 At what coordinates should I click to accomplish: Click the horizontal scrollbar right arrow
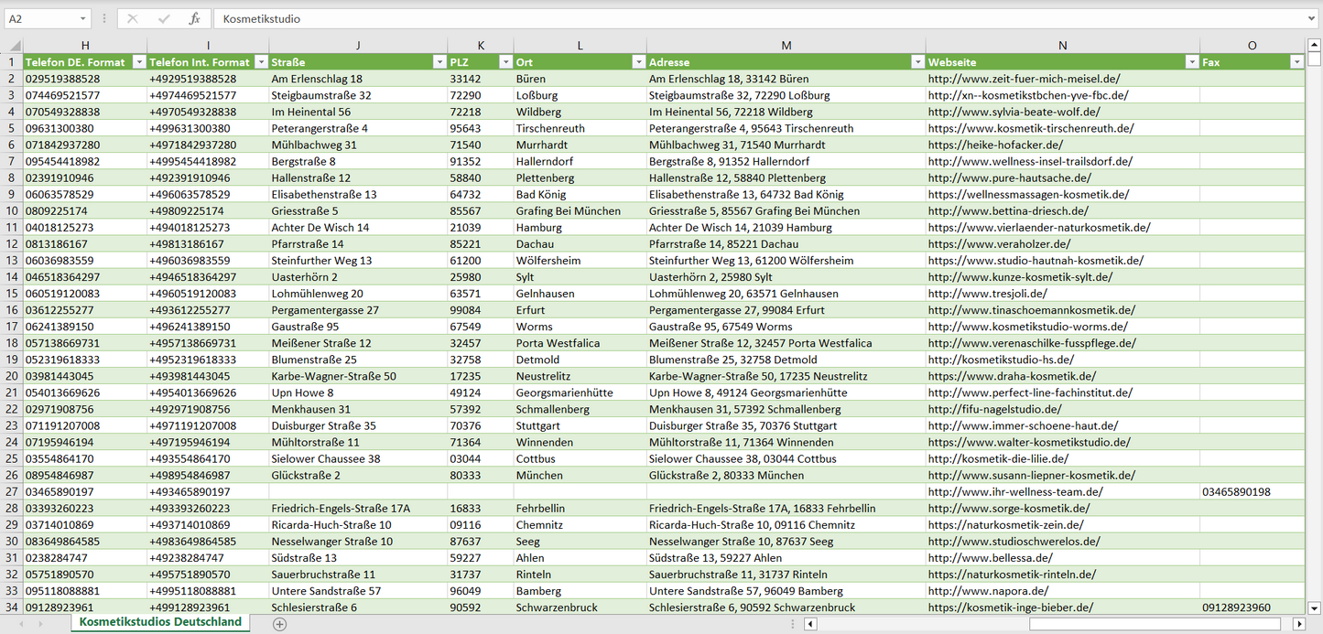(1298, 624)
